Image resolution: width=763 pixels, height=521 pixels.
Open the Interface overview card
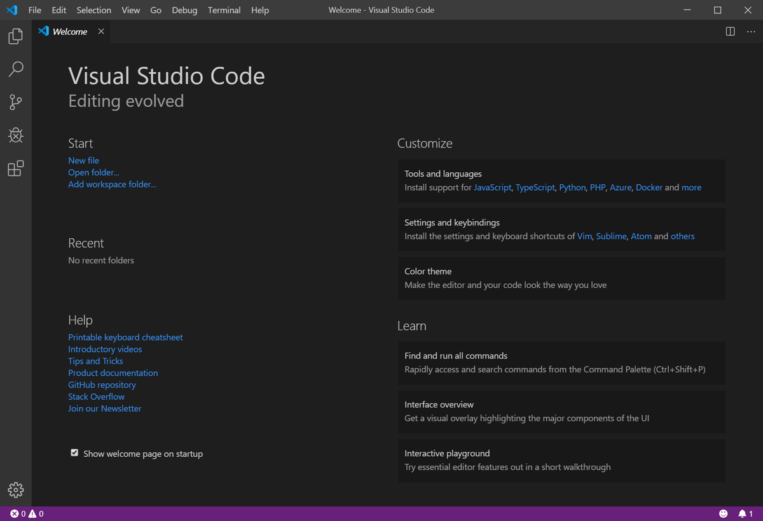561,412
